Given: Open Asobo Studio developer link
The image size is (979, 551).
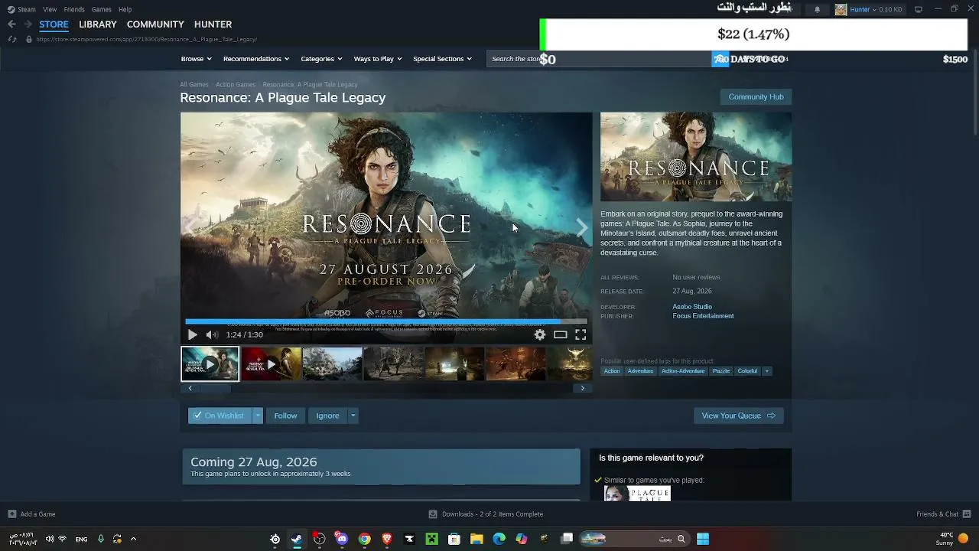Looking at the screenshot, I should 692,307.
